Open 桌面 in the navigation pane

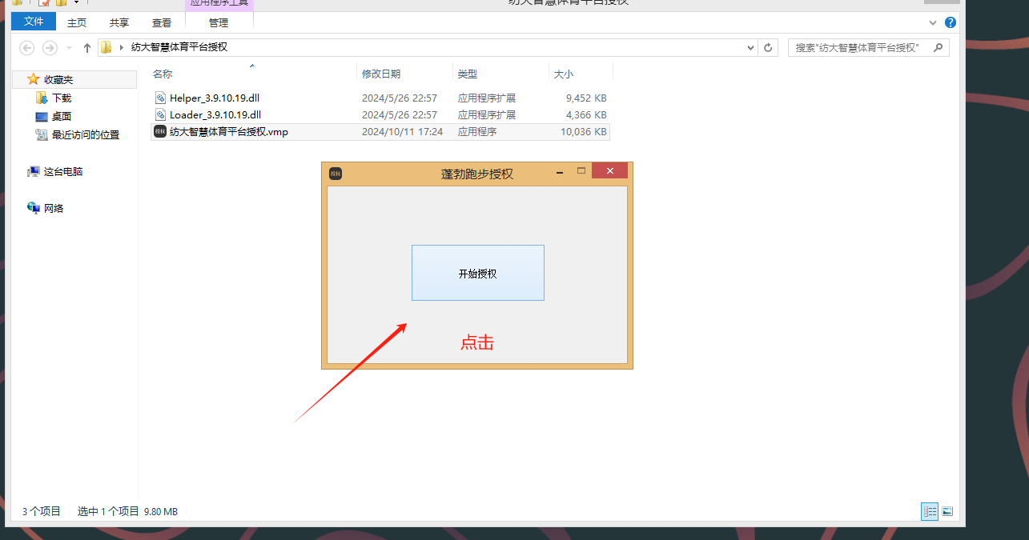click(x=62, y=117)
